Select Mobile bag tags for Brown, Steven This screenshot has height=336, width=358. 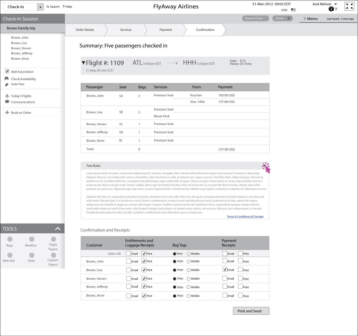189,279
